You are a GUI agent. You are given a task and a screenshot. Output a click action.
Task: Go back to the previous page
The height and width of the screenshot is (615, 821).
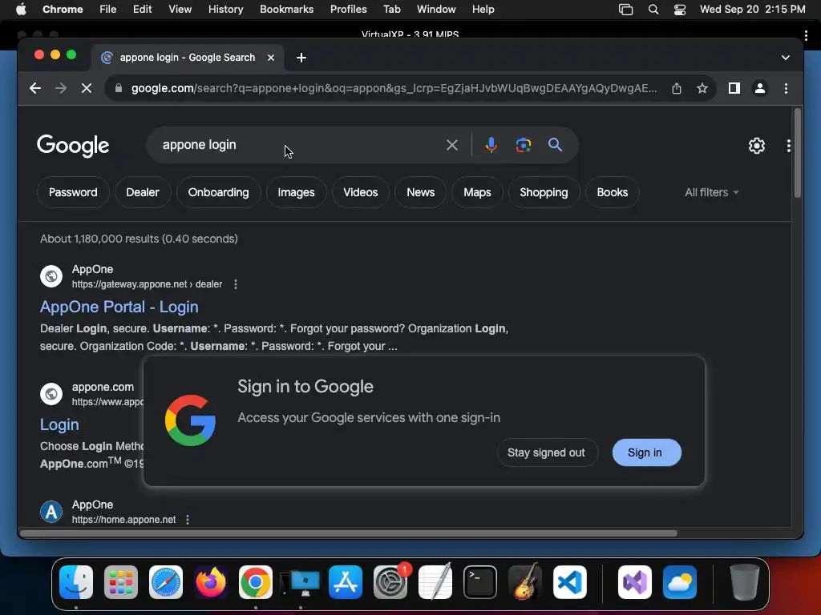point(35,88)
